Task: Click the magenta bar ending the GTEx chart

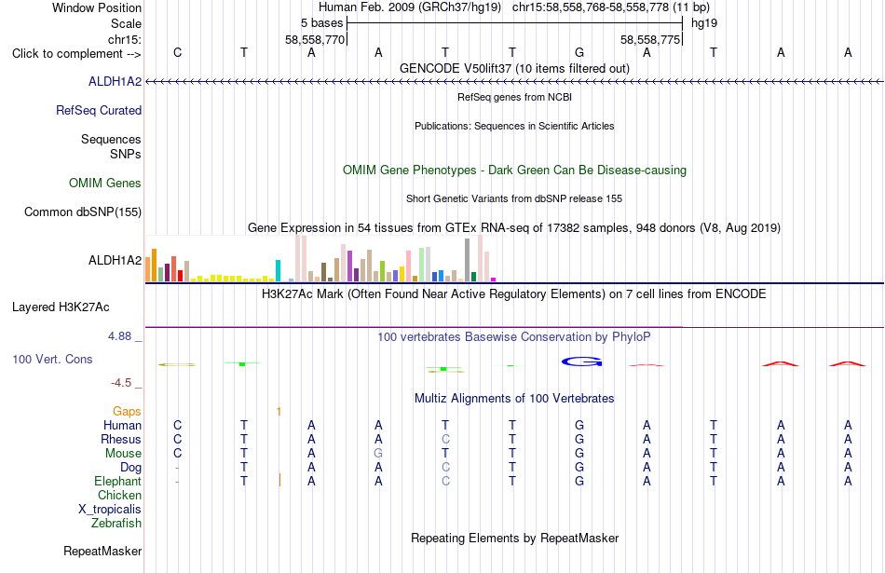Action: (x=494, y=280)
